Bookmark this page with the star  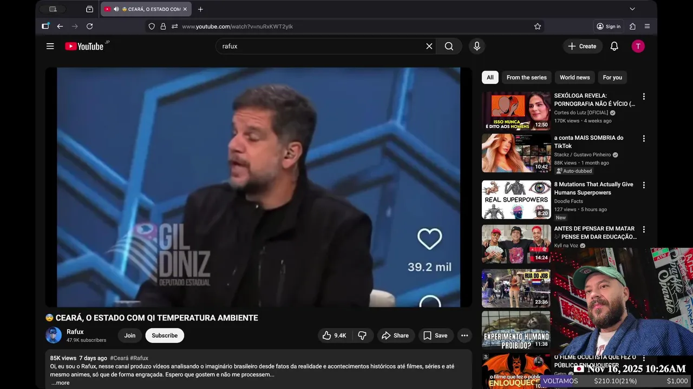click(x=538, y=26)
